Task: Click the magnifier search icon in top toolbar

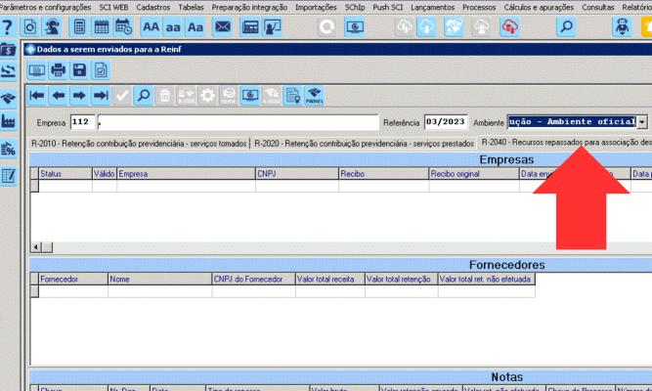Action: (x=566, y=27)
